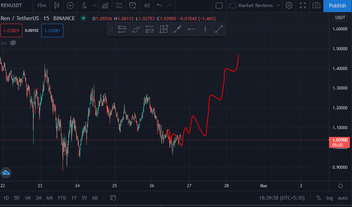
Task: Click the 1.50000 price axis label
Action: point(340,49)
